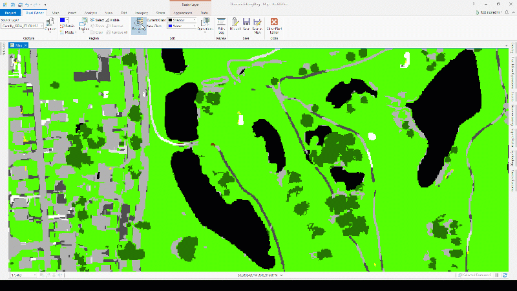Open the Edits Log
The height and width of the screenshot is (291, 517).
221,26
